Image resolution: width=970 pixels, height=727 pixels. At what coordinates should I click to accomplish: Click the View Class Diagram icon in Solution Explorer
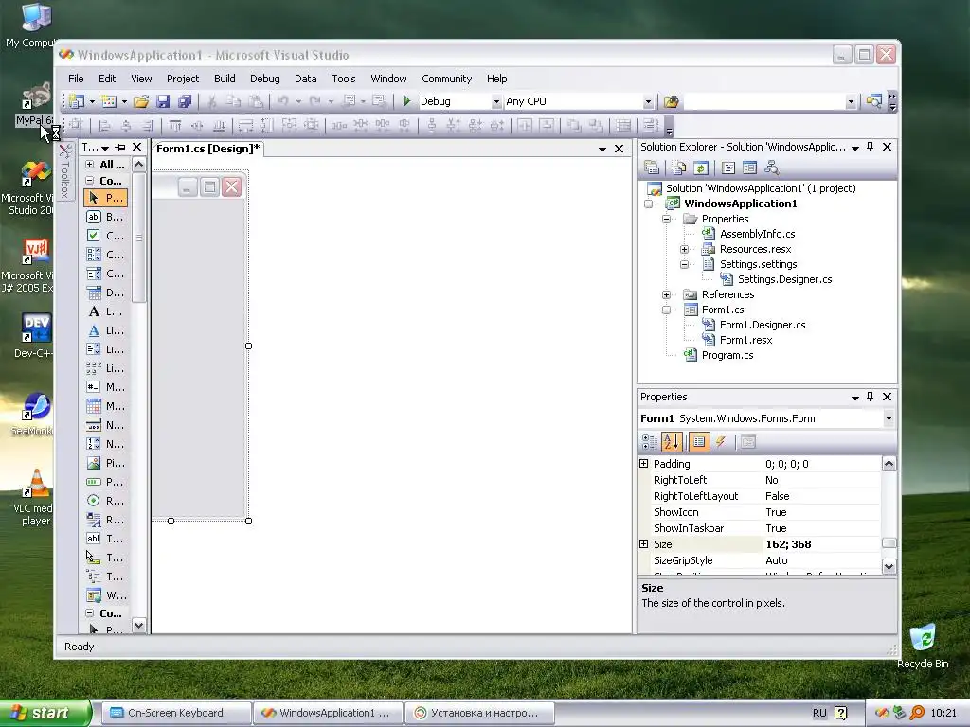771,168
